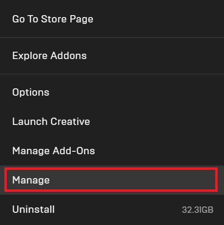Click the Go To Store Page text
The height and width of the screenshot is (225, 224).
pyautogui.click(x=53, y=19)
